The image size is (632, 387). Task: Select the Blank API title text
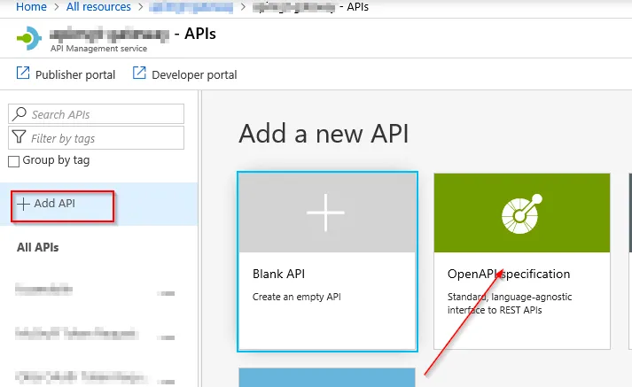pyautogui.click(x=278, y=274)
